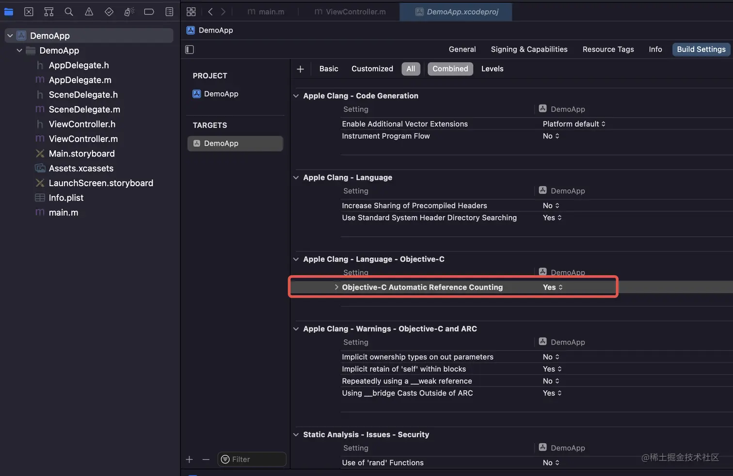Click the DemoApp project icon under PROJECT

click(x=196, y=94)
